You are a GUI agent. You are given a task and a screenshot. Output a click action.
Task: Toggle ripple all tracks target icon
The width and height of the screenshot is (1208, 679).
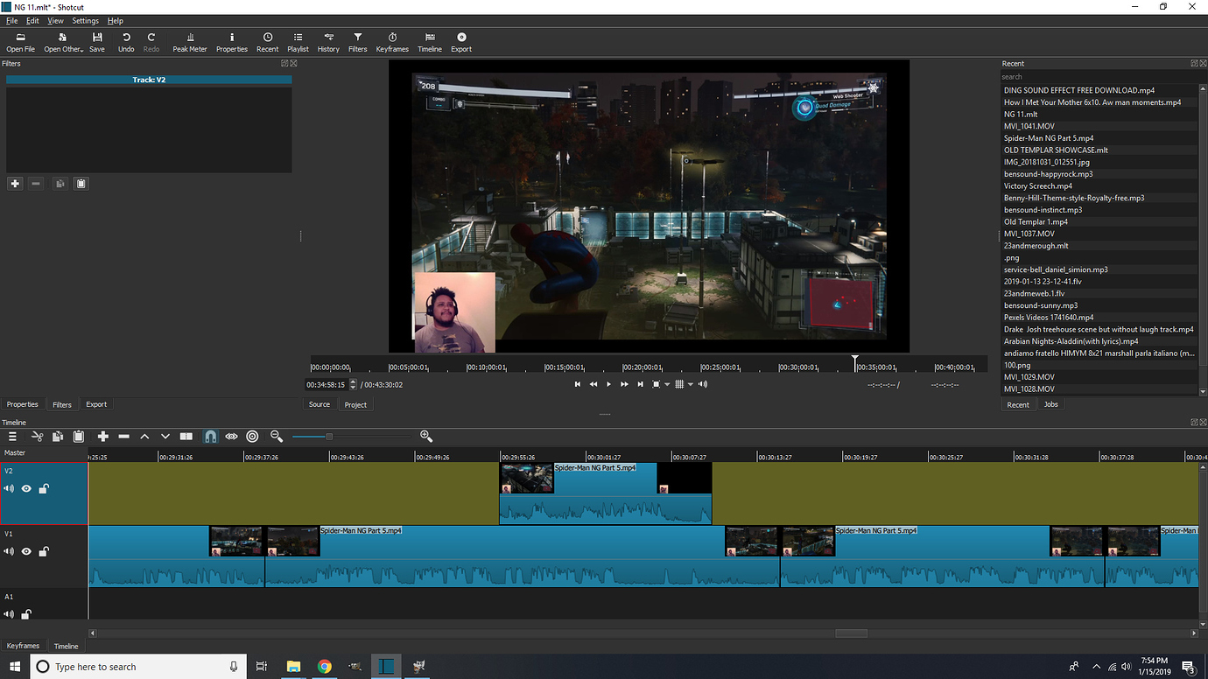(252, 436)
